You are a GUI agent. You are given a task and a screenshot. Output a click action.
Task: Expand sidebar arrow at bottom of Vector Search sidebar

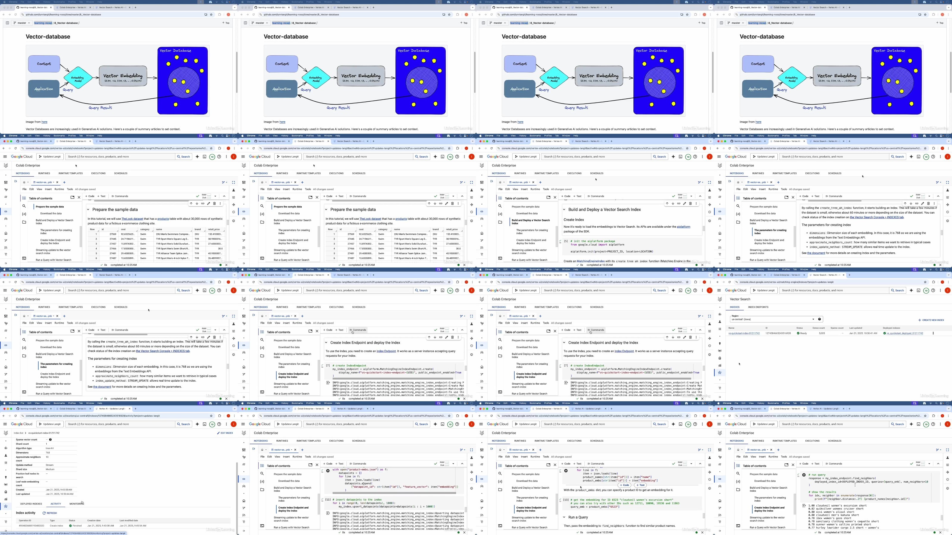click(x=720, y=397)
